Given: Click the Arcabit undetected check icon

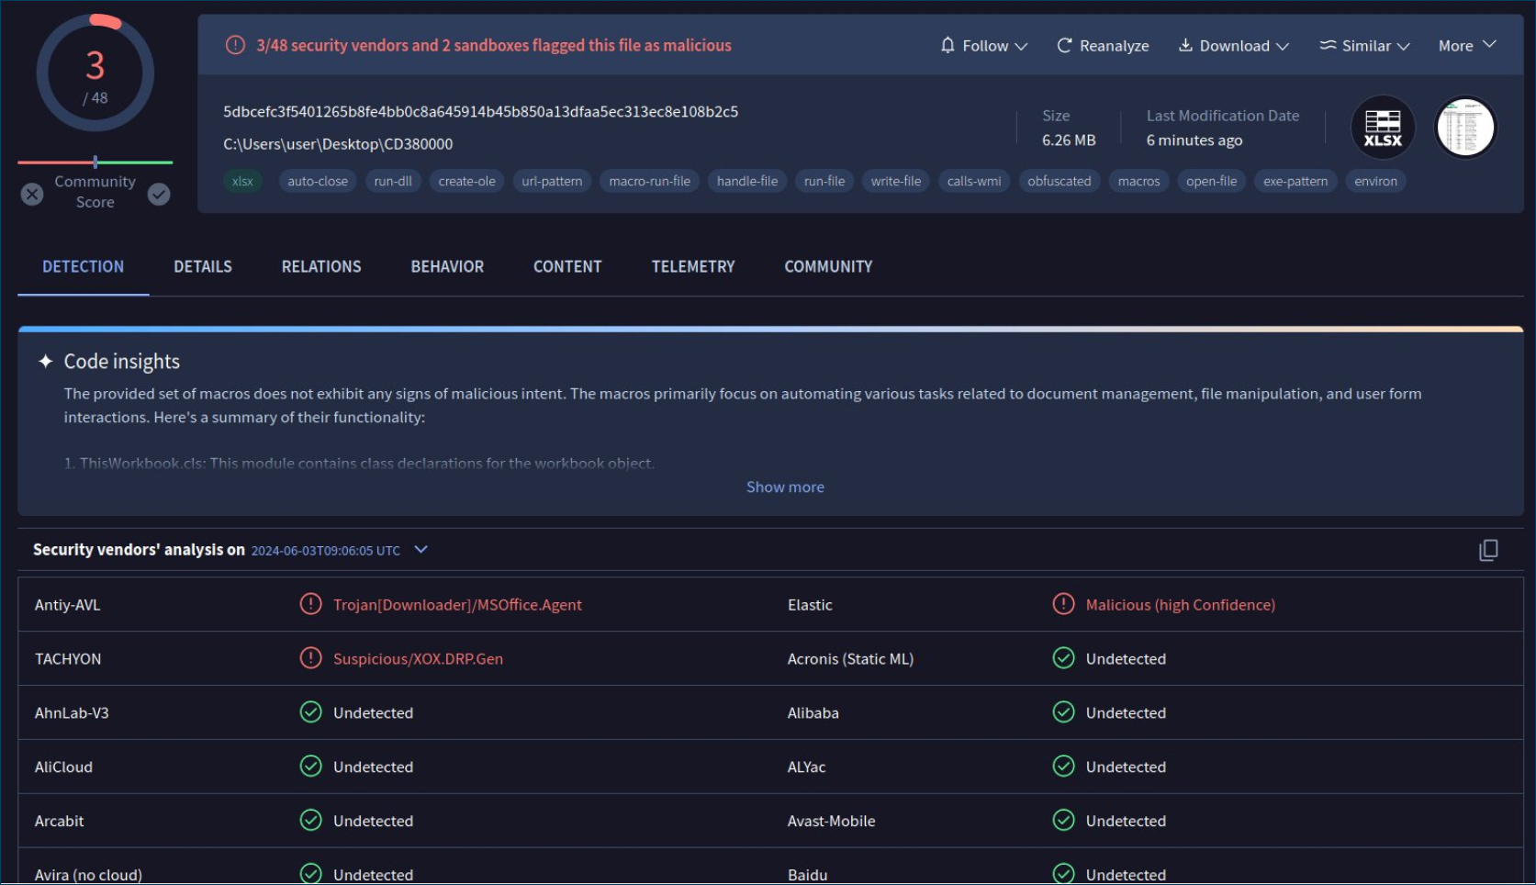Looking at the screenshot, I should pyautogui.click(x=310, y=820).
